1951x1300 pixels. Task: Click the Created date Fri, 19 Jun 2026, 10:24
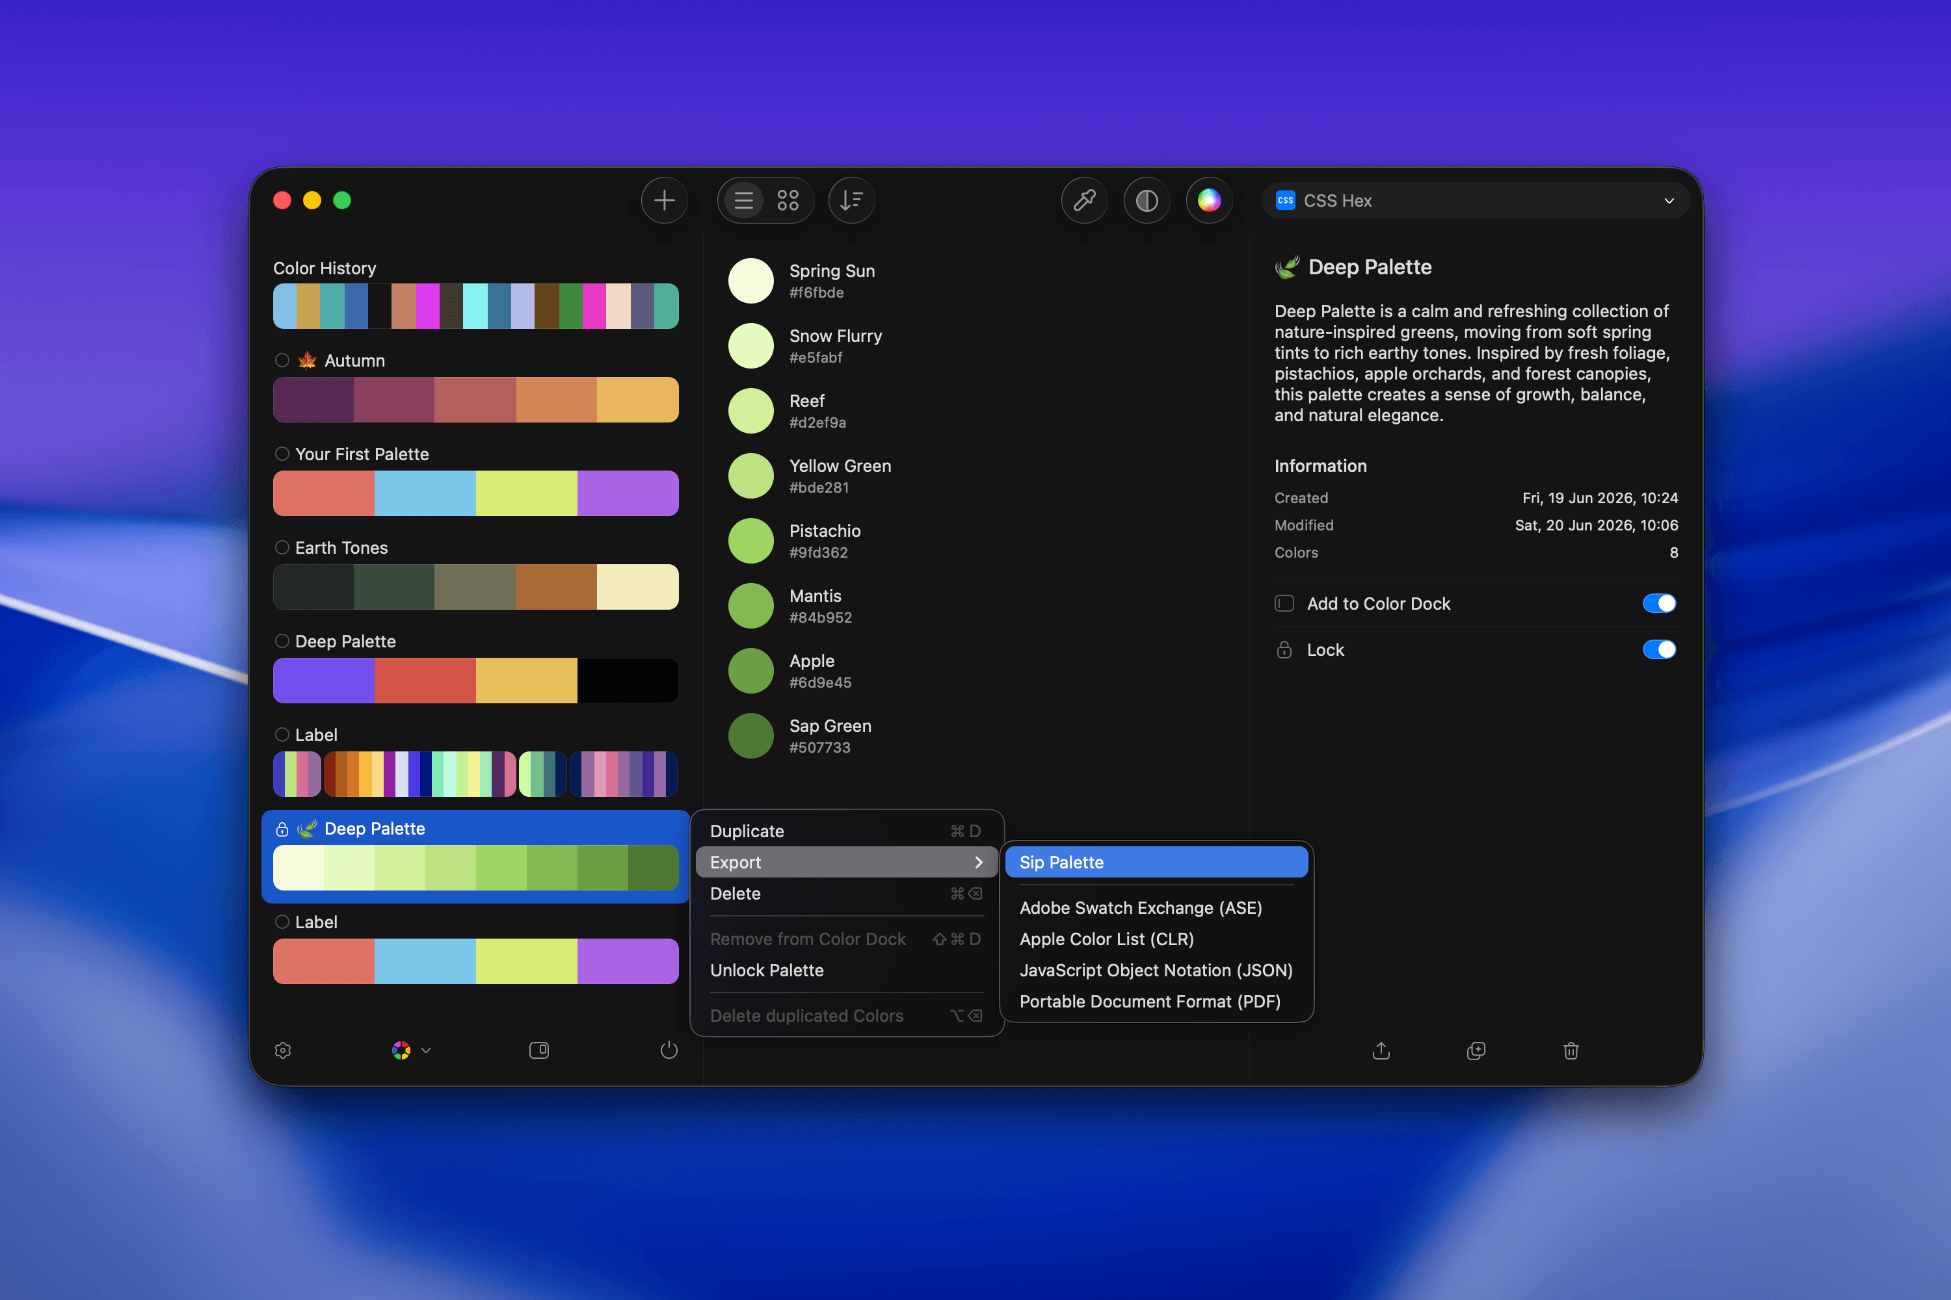click(x=1600, y=497)
